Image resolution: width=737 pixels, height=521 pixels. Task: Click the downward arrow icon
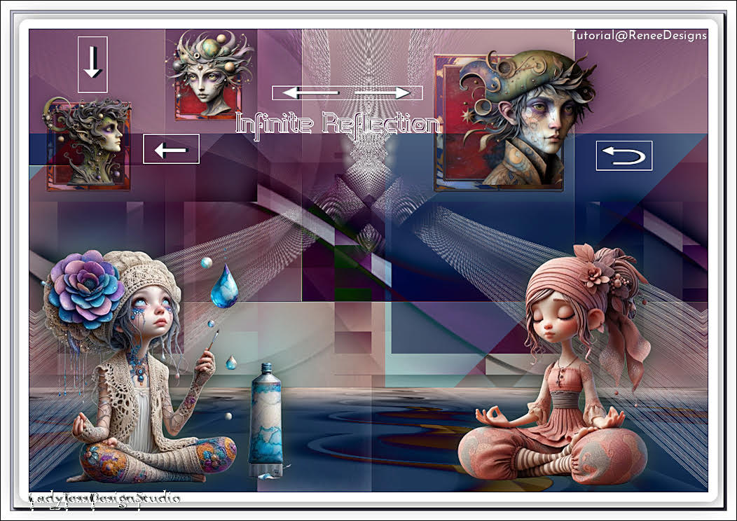92,64
